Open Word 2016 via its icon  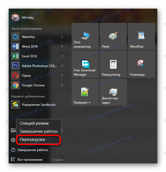click(15, 46)
